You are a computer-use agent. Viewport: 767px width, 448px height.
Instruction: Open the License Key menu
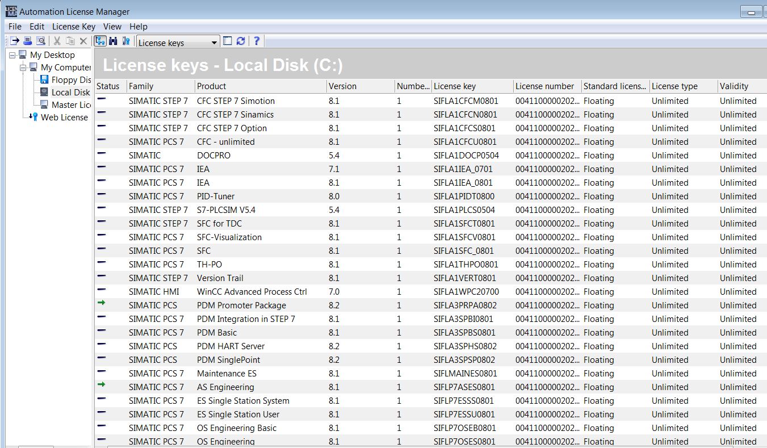74,26
